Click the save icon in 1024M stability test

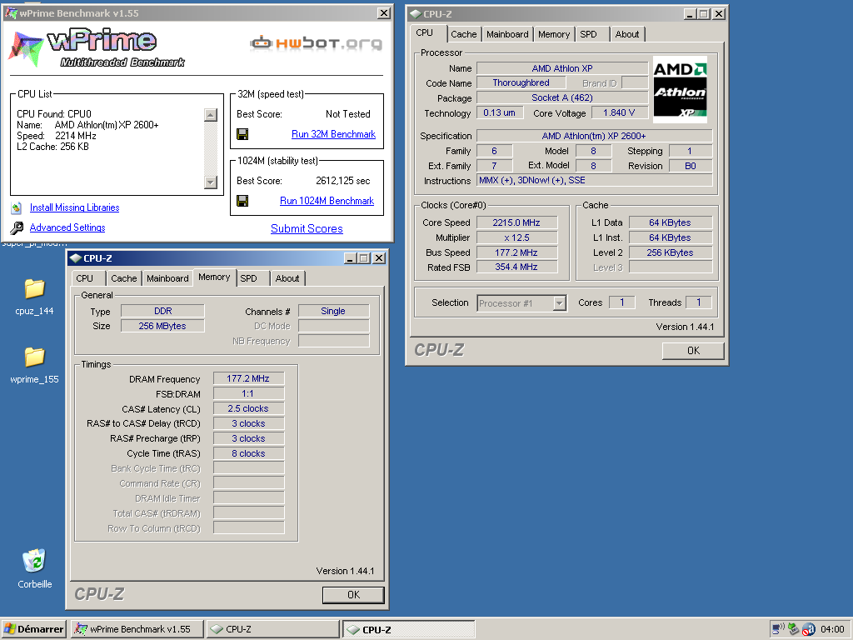(x=242, y=201)
